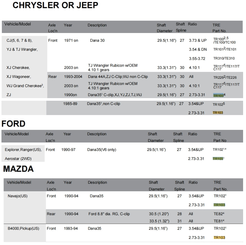
Task: Select yellow-highlighted TR103 in the 1985-89 section
Action: click(218, 113)
